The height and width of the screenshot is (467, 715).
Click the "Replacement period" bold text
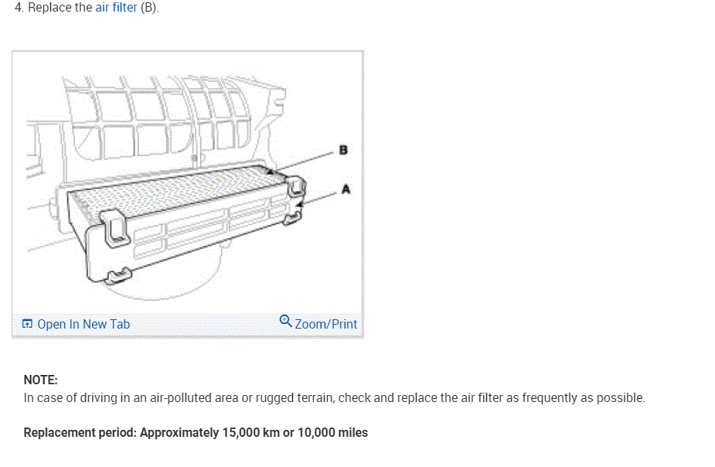coord(80,432)
